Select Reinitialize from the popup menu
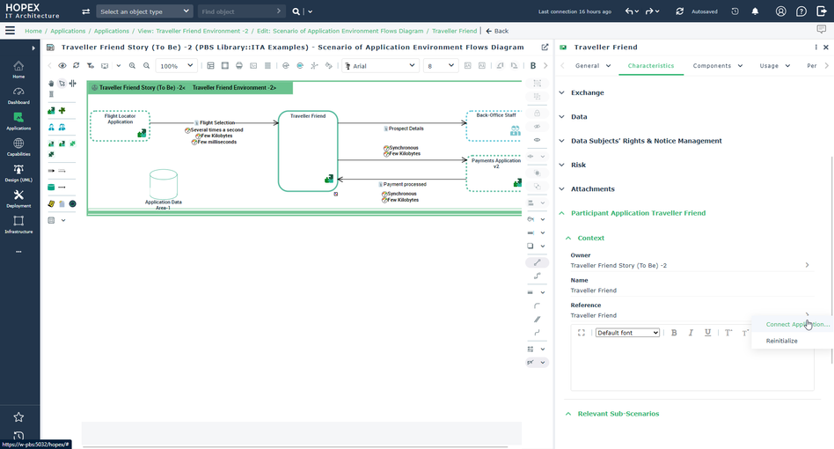The width and height of the screenshot is (834, 449). 781,341
